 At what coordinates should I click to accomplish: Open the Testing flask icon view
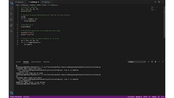click(x=11, y=31)
